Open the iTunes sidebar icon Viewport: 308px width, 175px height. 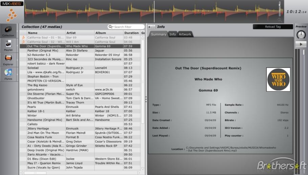8,74
